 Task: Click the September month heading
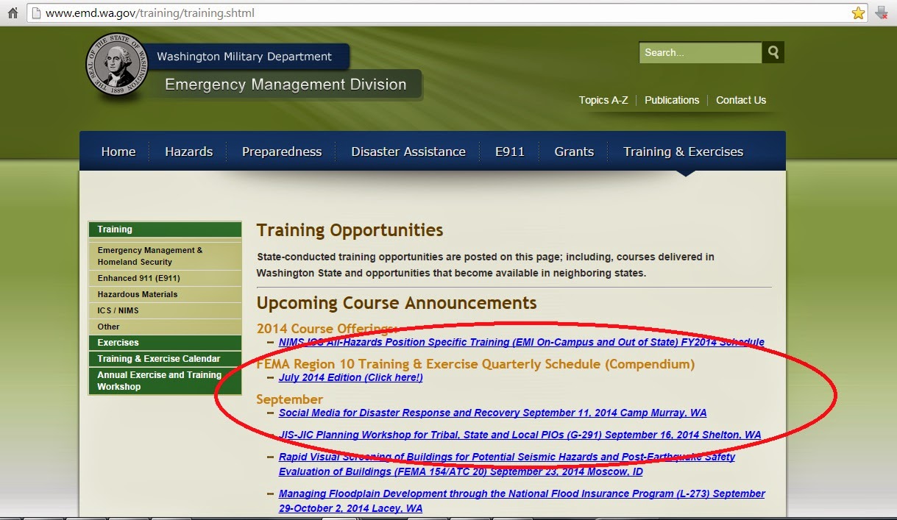(289, 399)
